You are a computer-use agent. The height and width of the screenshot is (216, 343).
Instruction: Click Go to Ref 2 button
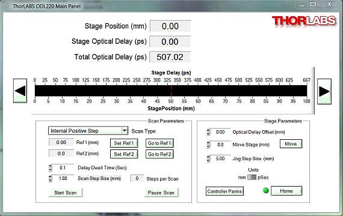coord(159,154)
